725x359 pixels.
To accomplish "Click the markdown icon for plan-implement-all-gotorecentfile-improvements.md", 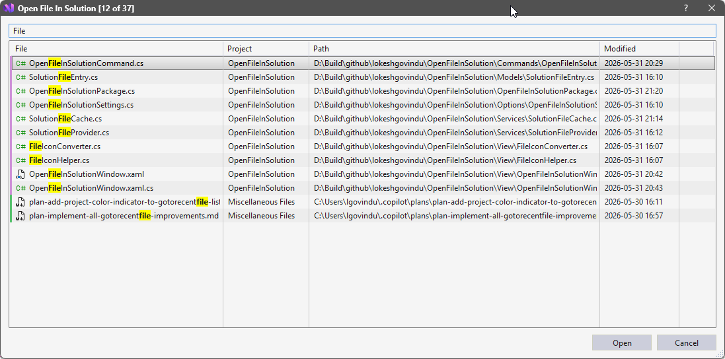I will pyautogui.click(x=20, y=216).
